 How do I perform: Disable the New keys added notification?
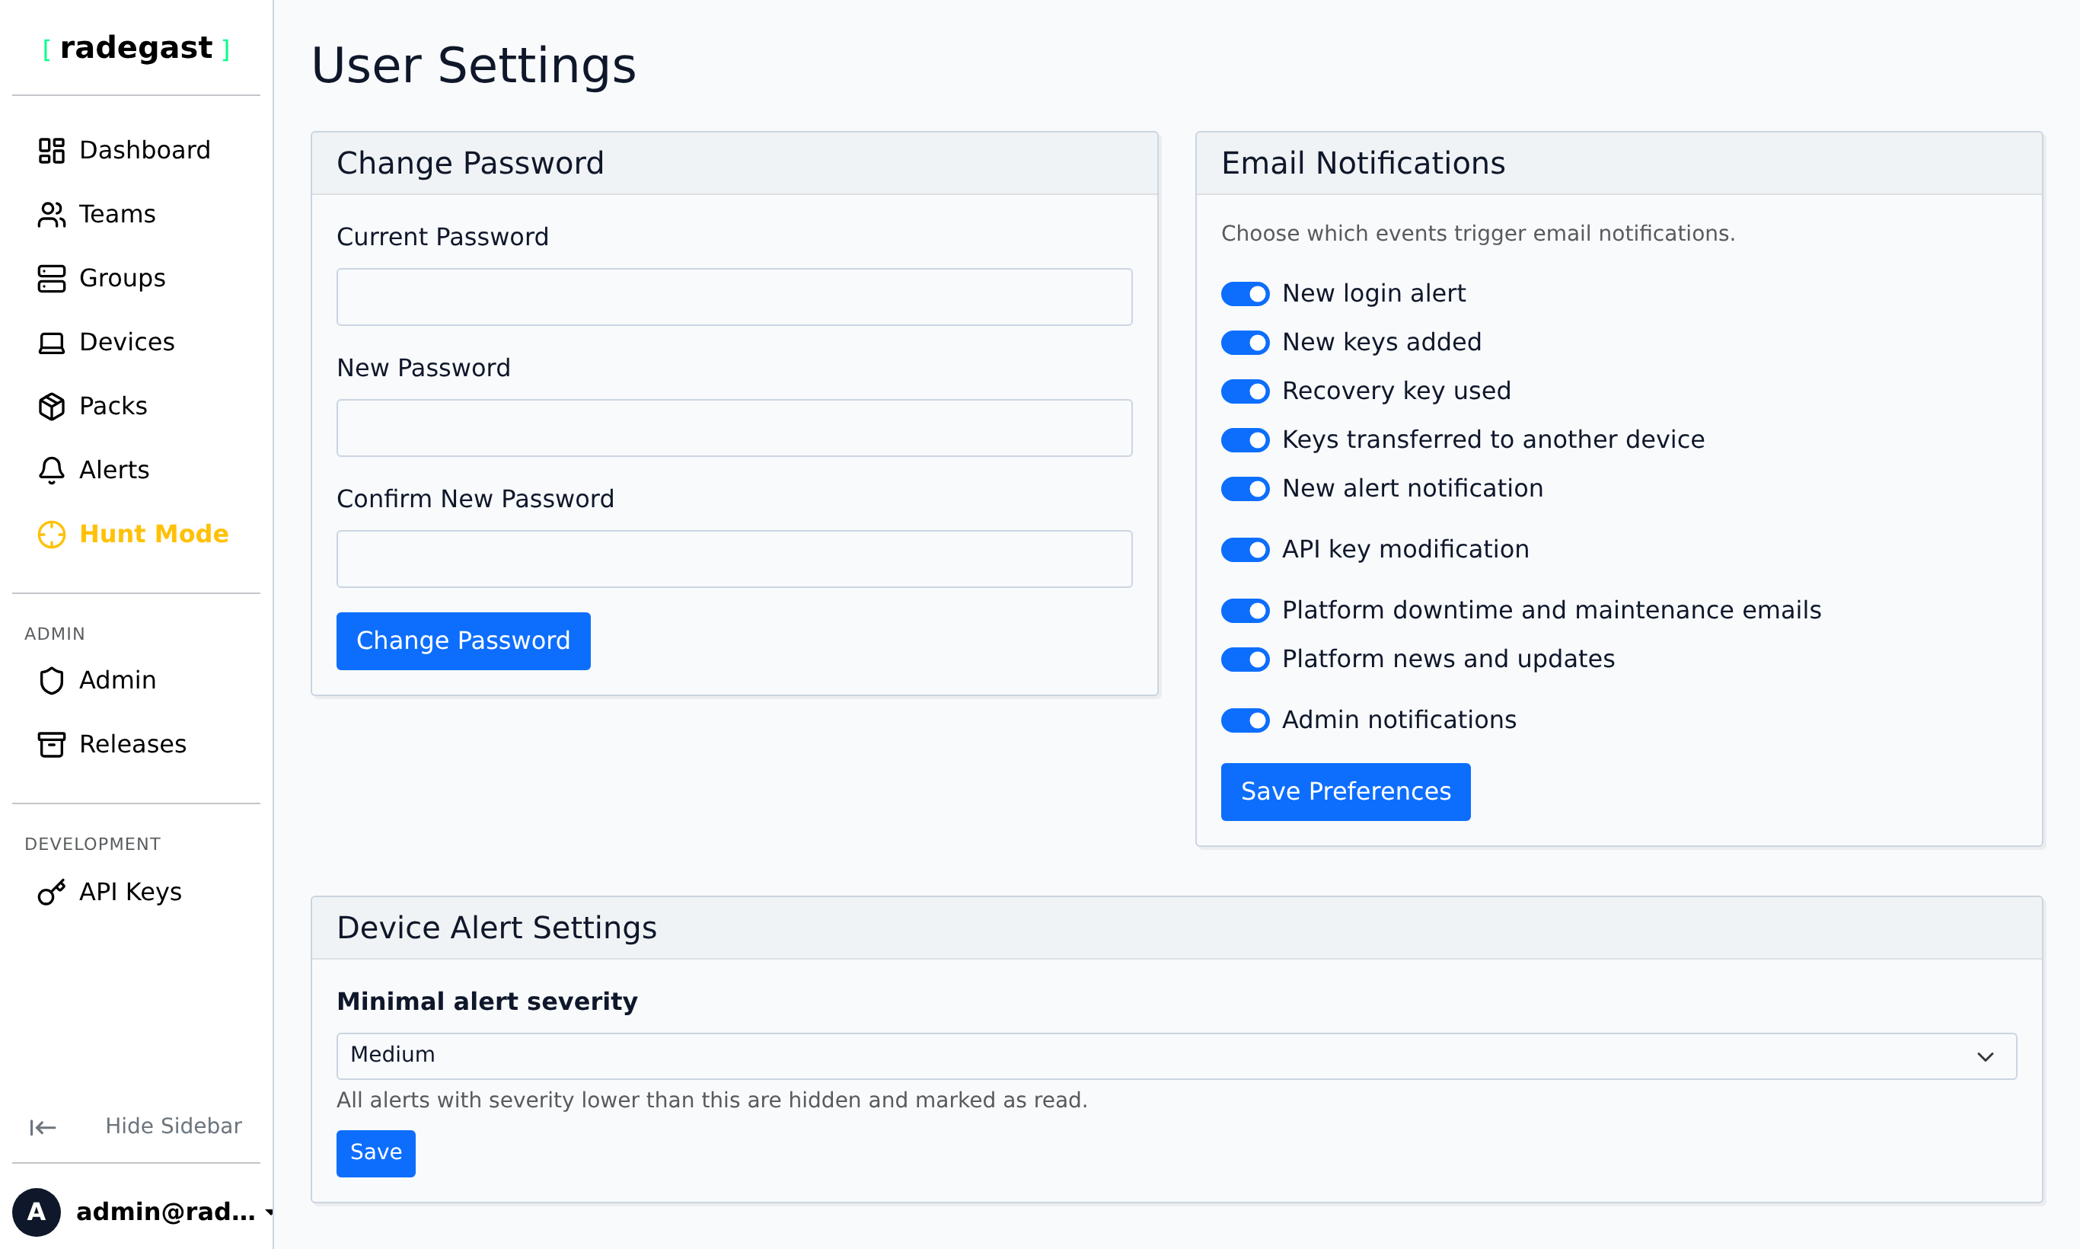pyautogui.click(x=1246, y=343)
